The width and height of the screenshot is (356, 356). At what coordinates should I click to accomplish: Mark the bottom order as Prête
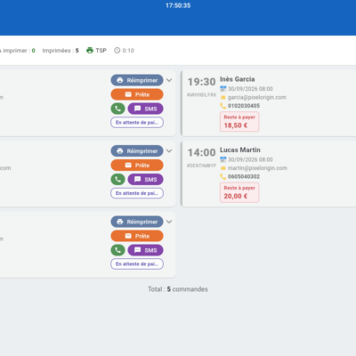137,236
